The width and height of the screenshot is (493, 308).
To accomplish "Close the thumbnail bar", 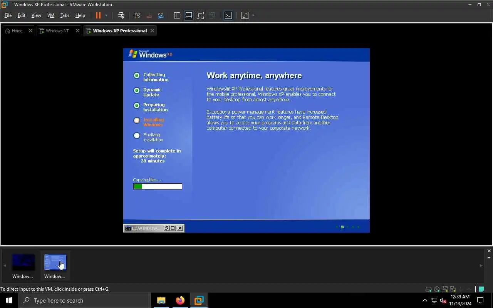I will pyautogui.click(x=489, y=251).
